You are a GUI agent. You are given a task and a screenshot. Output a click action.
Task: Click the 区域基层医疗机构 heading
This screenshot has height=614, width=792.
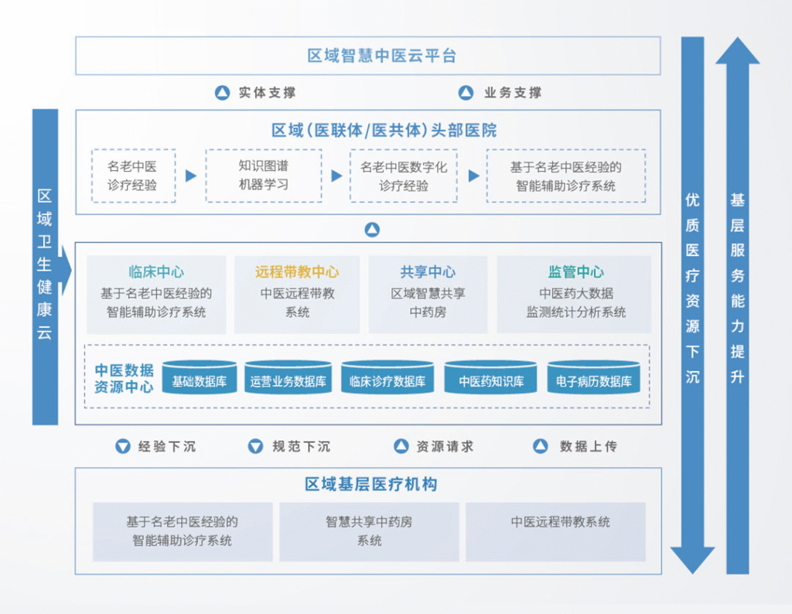371,484
